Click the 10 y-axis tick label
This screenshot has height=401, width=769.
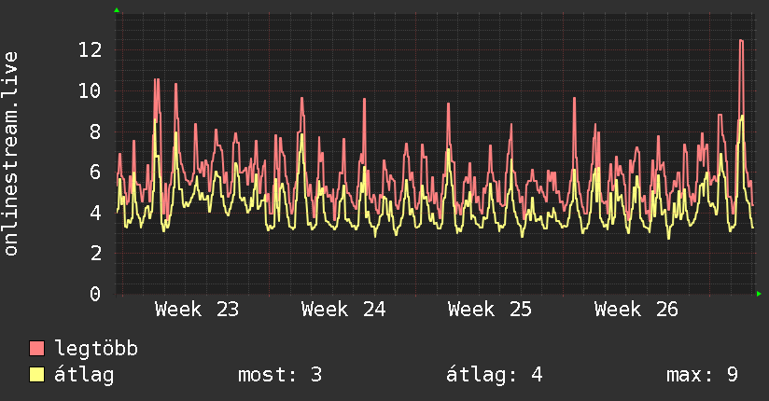pos(91,90)
